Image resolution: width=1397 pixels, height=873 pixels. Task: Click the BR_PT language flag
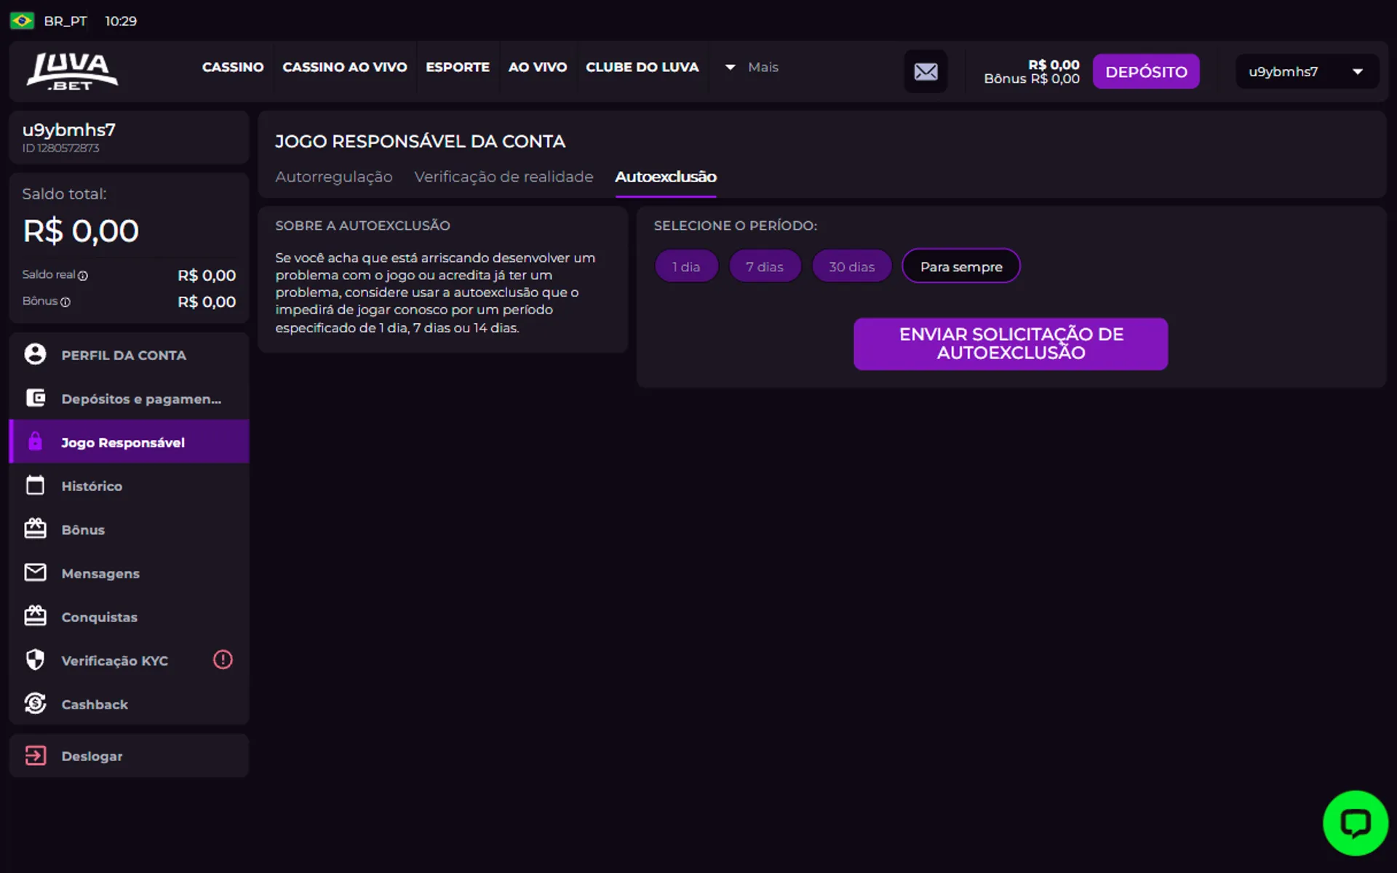pyautogui.click(x=23, y=21)
